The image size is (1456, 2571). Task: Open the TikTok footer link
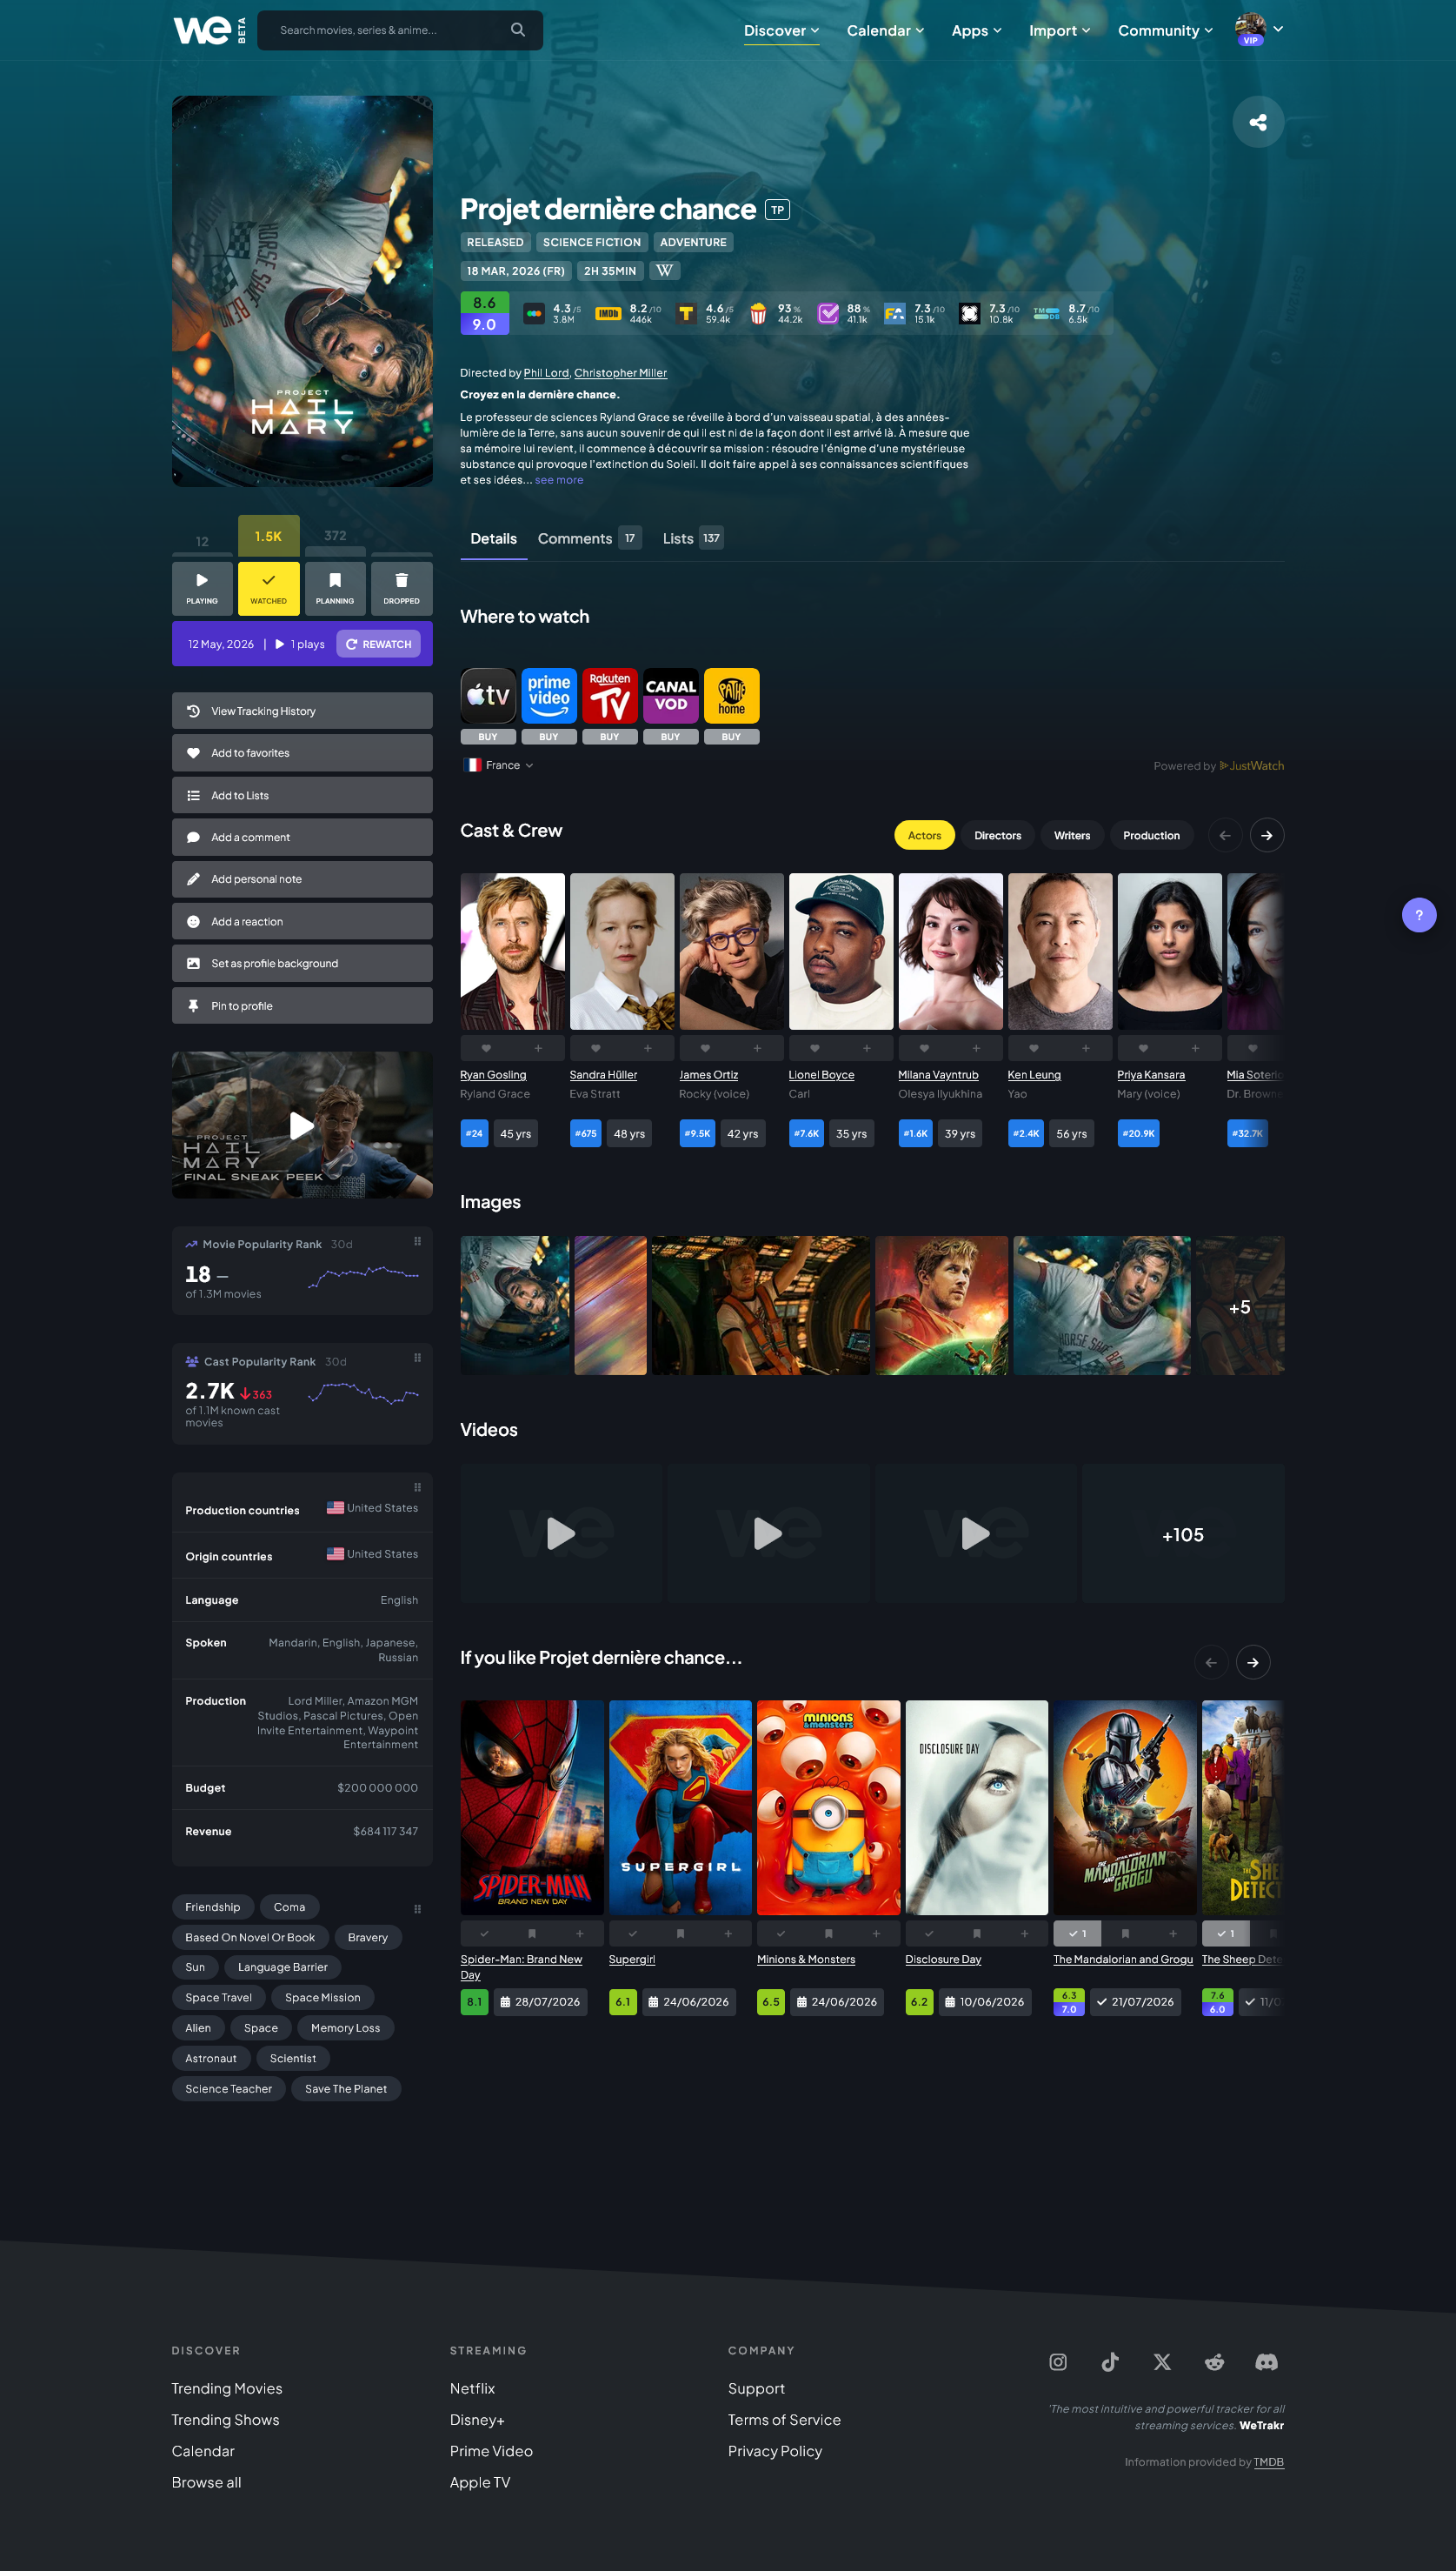(x=1110, y=2362)
